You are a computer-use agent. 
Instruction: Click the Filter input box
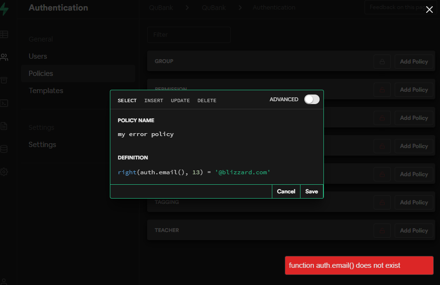pos(189,35)
